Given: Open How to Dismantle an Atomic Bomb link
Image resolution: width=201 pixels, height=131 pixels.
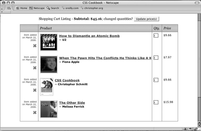Looking at the screenshot, I should click(x=89, y=36).
